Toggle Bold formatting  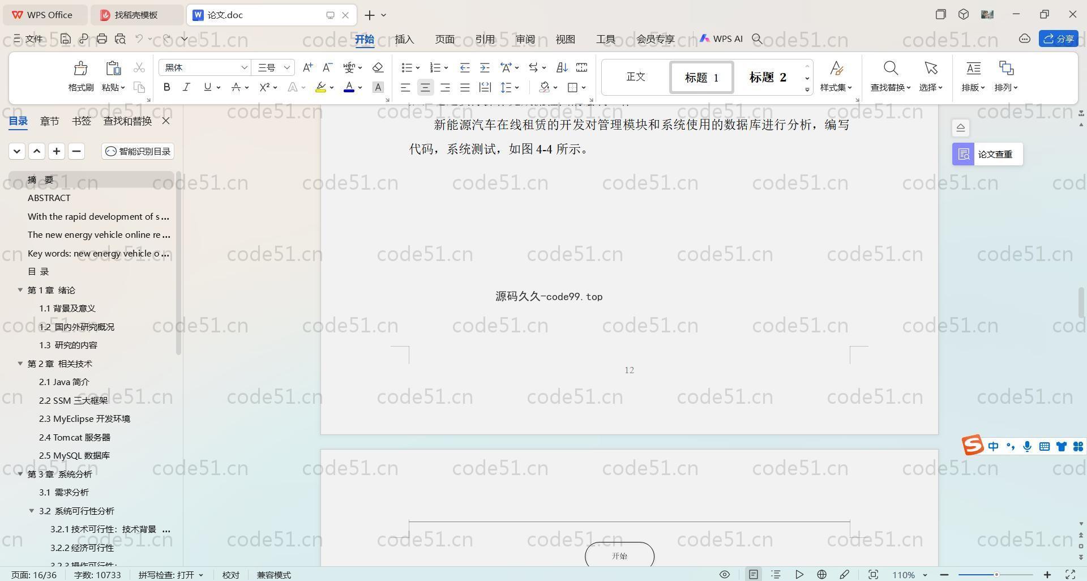(166, 87)
